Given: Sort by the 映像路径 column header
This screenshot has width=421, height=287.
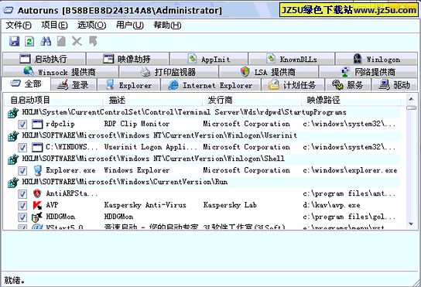Looking at the screenshot, I should point(351,100).
